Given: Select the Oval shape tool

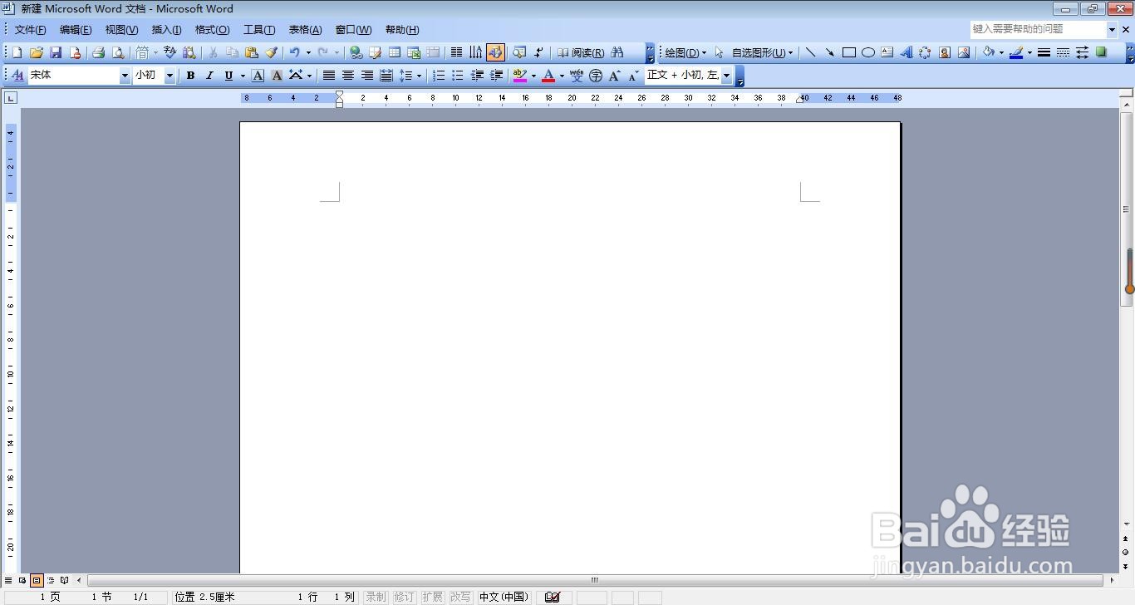Looking at the screenshot, I should [x=867, y=52].
